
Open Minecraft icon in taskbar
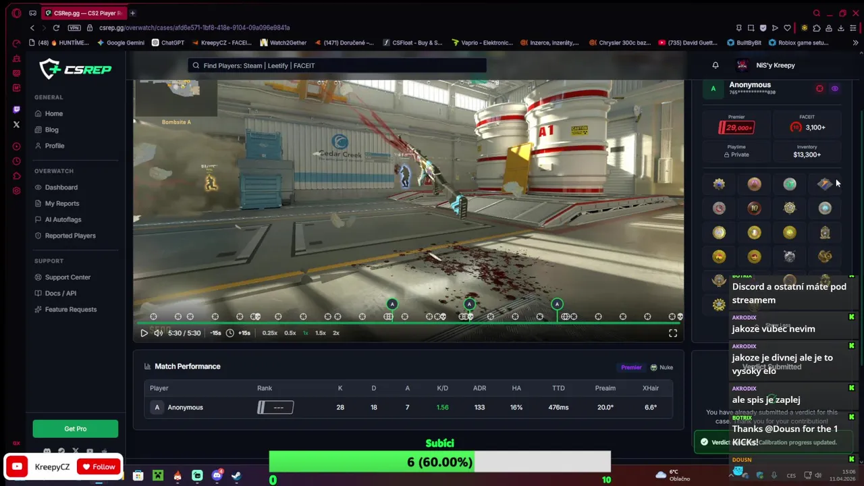[x=158, y=476]
